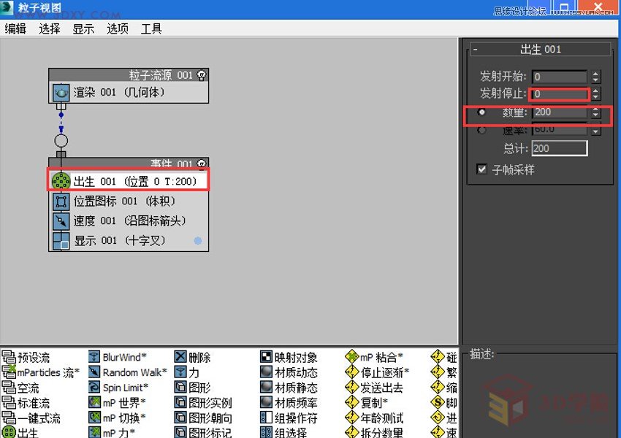This screenshot has height=438, width=621.
Task: Pick BlurWind operator from the depot
Action: (118, 357)
